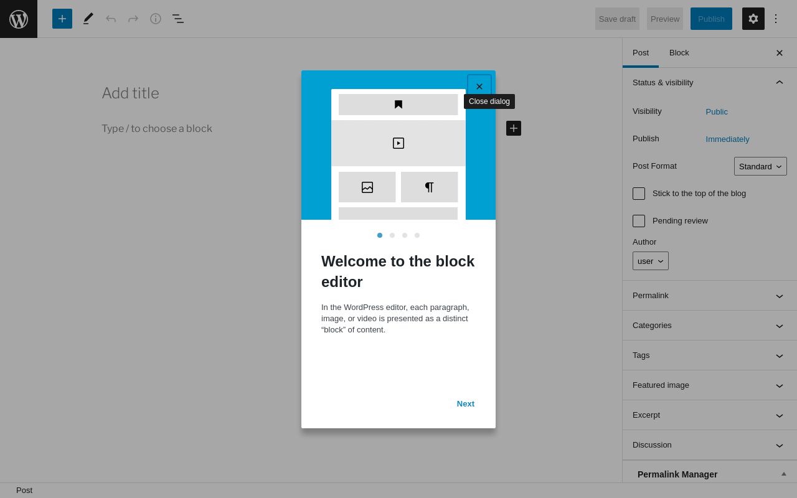
Task: Collapse Status & visibility section
Action: (x=710, y=82)
